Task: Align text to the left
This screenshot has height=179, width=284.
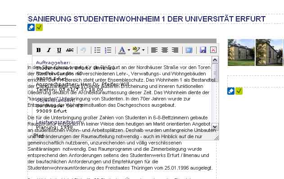Action: [x=154, y=50]
